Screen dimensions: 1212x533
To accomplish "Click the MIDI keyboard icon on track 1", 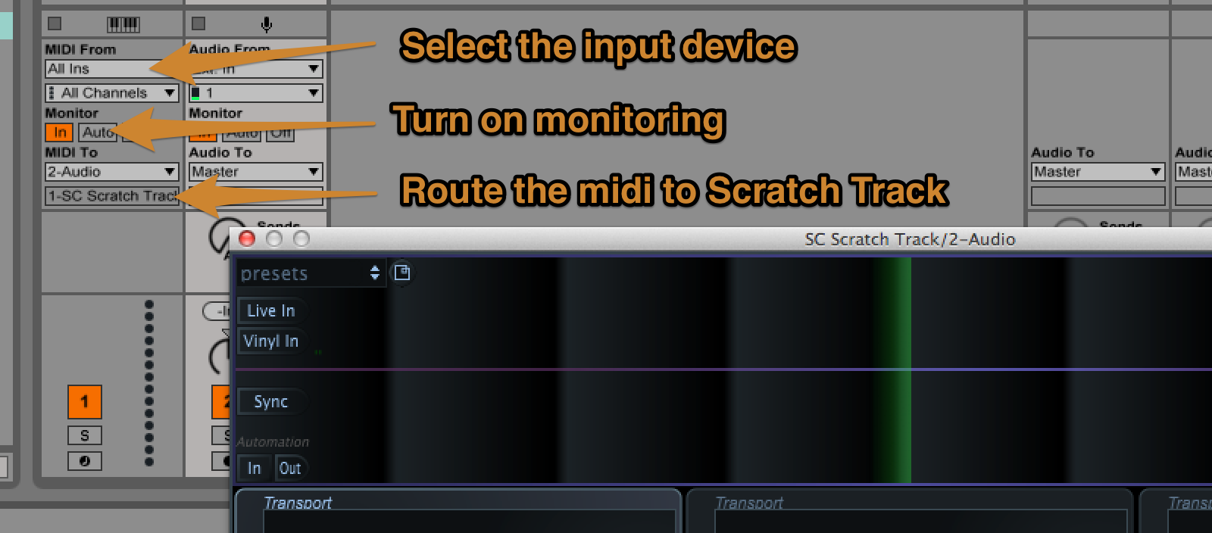I will coord(123,24).
